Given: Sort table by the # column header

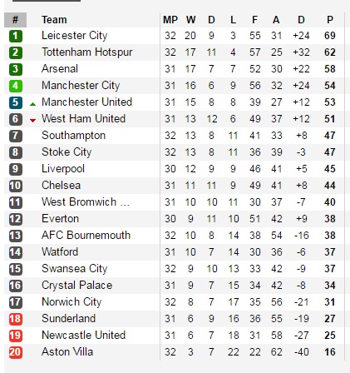Looking at the screenshot, I should pyautogui.click(x=16, y=20).
